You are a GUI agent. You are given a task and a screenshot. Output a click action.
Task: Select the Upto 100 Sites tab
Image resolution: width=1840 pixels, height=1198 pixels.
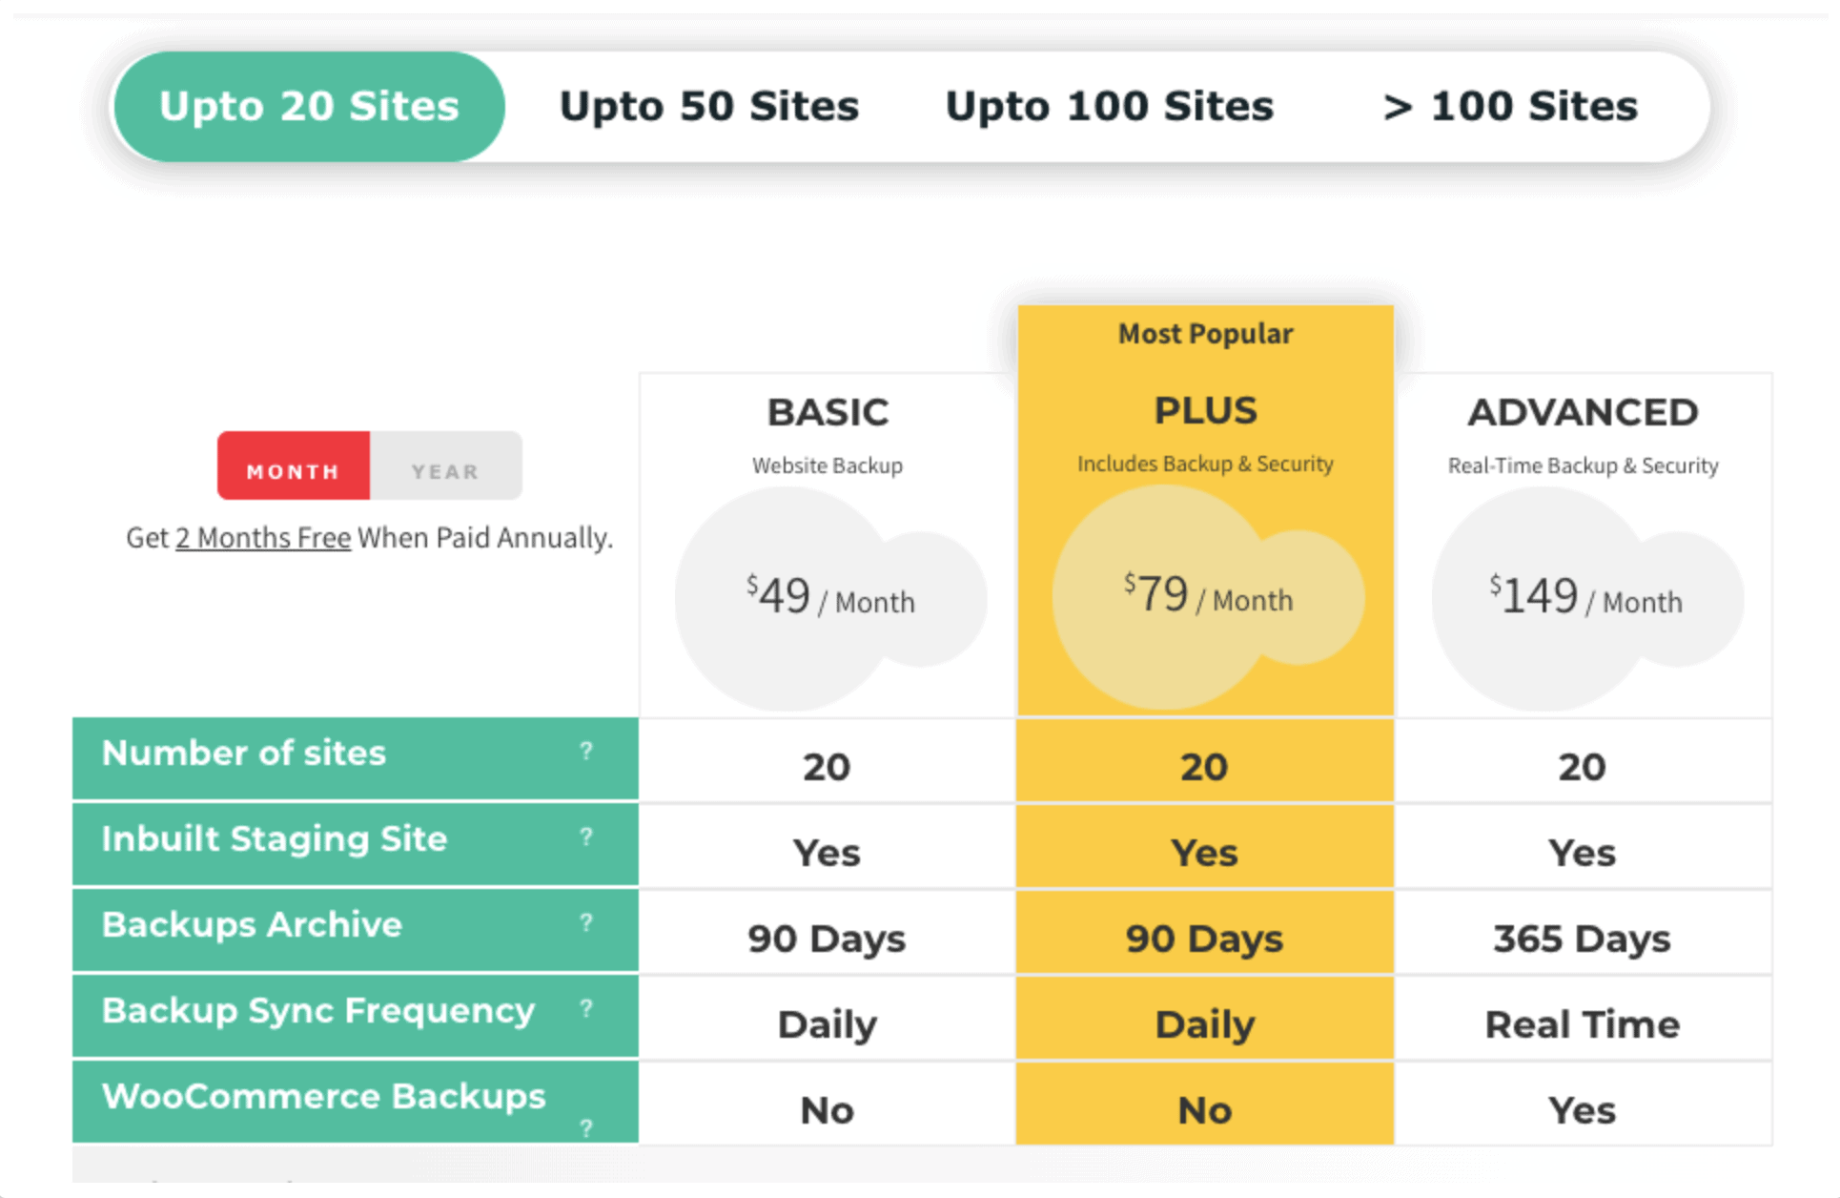[1109, 106]
